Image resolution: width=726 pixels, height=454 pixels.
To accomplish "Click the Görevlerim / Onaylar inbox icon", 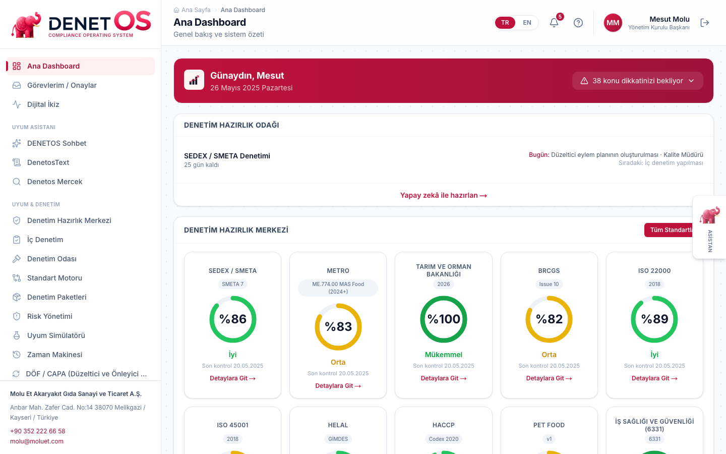I will point(17,85).
